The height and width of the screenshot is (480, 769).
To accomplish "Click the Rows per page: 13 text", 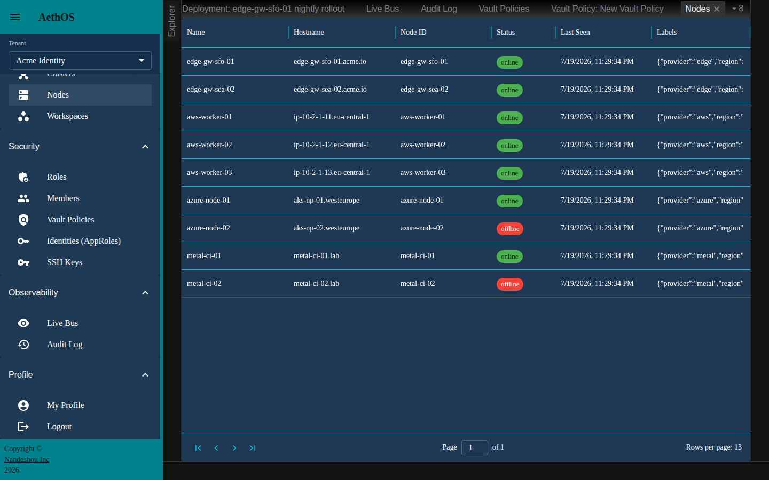I will point(713,447).
